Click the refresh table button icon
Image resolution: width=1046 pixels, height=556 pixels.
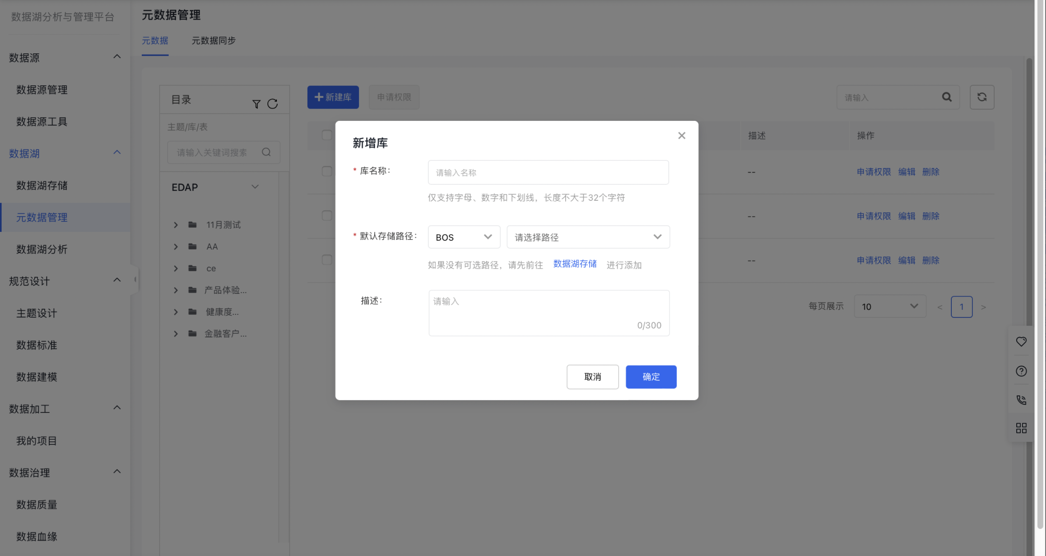coord(982,97)
